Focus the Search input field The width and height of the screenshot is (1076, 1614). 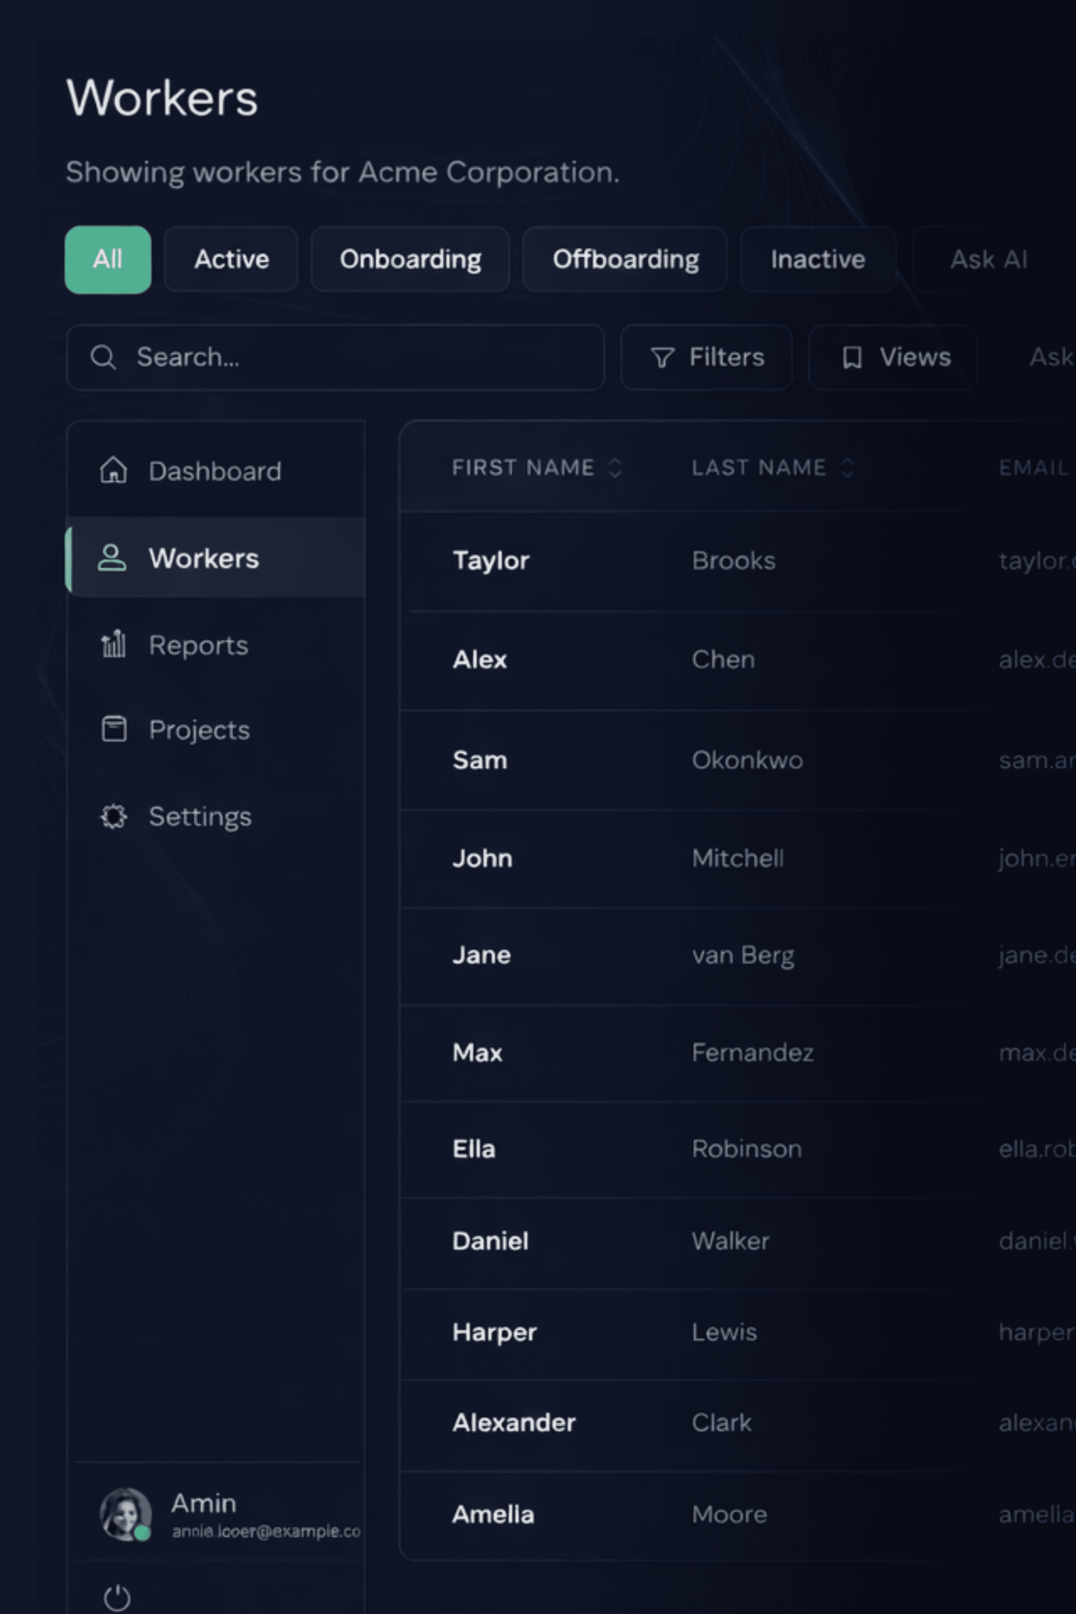[357, 357]
